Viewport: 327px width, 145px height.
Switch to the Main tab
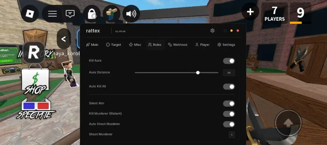pos(92,45)
